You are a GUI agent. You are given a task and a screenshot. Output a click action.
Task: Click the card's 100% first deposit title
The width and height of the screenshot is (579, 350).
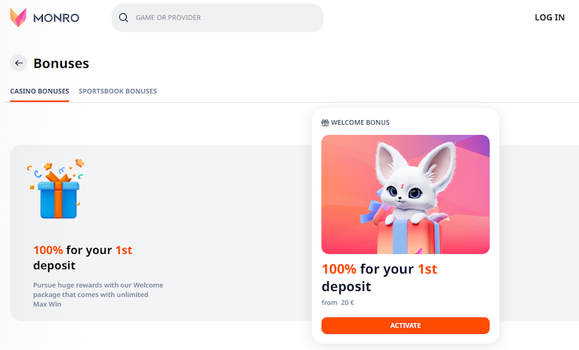coord(379,277)
